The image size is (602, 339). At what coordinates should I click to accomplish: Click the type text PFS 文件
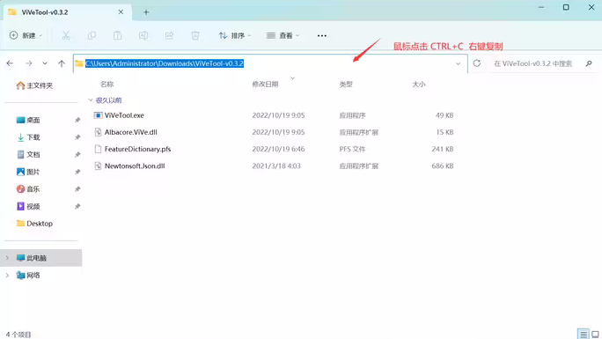click(352, 149)
